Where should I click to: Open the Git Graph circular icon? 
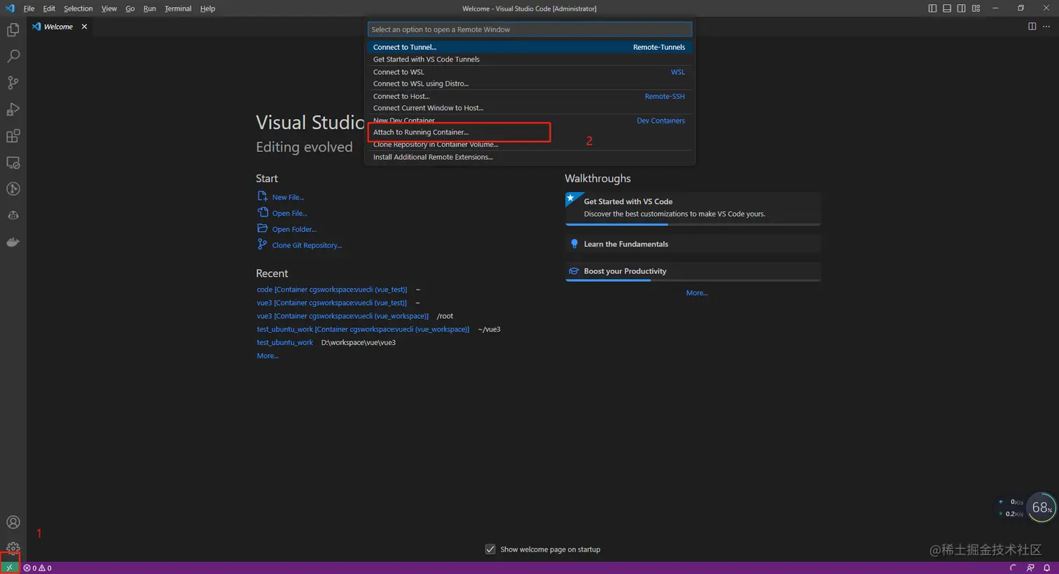pos(13,189)
